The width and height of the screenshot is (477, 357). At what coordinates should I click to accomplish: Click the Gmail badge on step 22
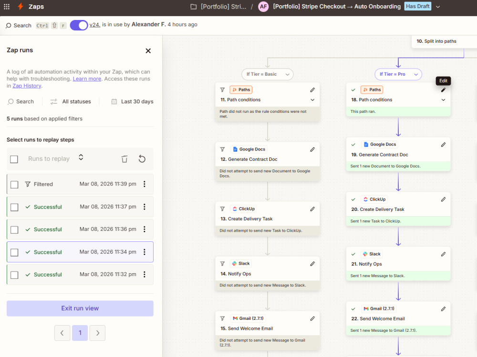[x=379, y=309]
